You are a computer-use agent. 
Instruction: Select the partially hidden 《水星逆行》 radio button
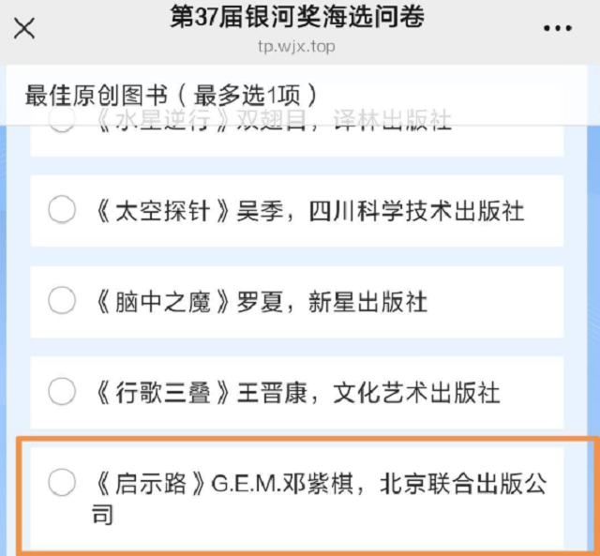coord(62,122)
